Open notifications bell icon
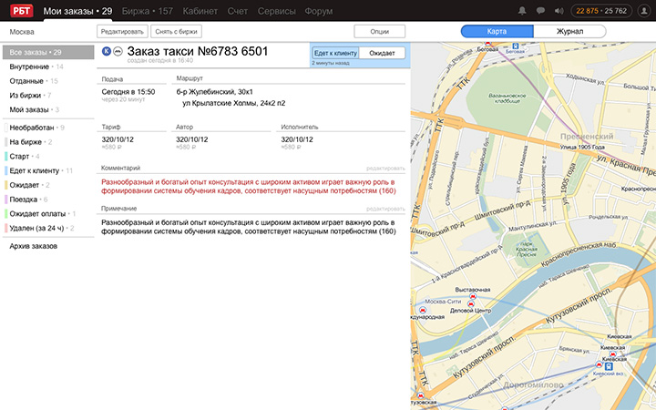The width and height of the screenshot is (656, 410). (522, 11)
